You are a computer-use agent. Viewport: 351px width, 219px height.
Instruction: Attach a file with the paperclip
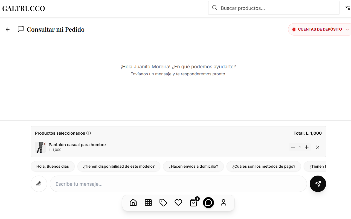pos(39,184)
